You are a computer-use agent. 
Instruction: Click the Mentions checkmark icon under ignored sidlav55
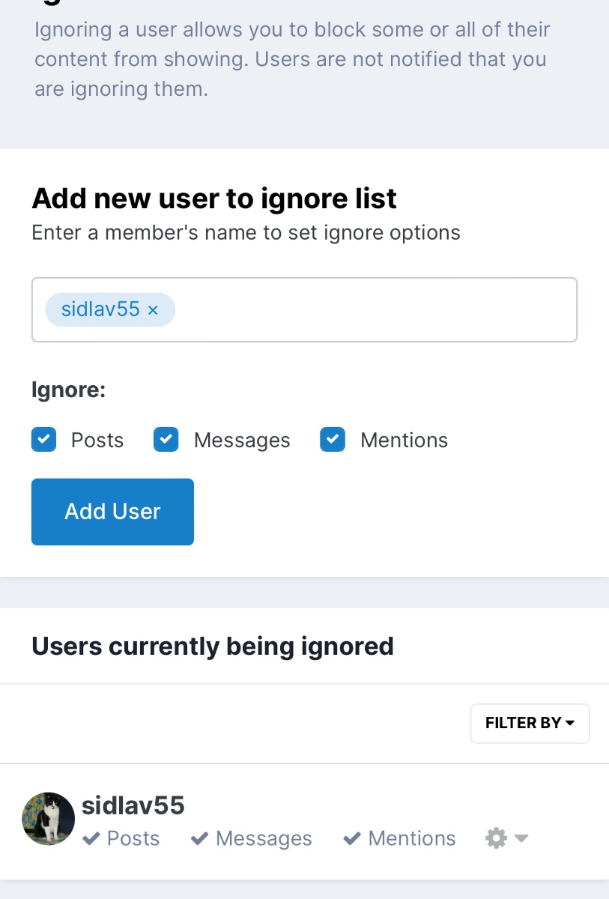tap(352, 838)
